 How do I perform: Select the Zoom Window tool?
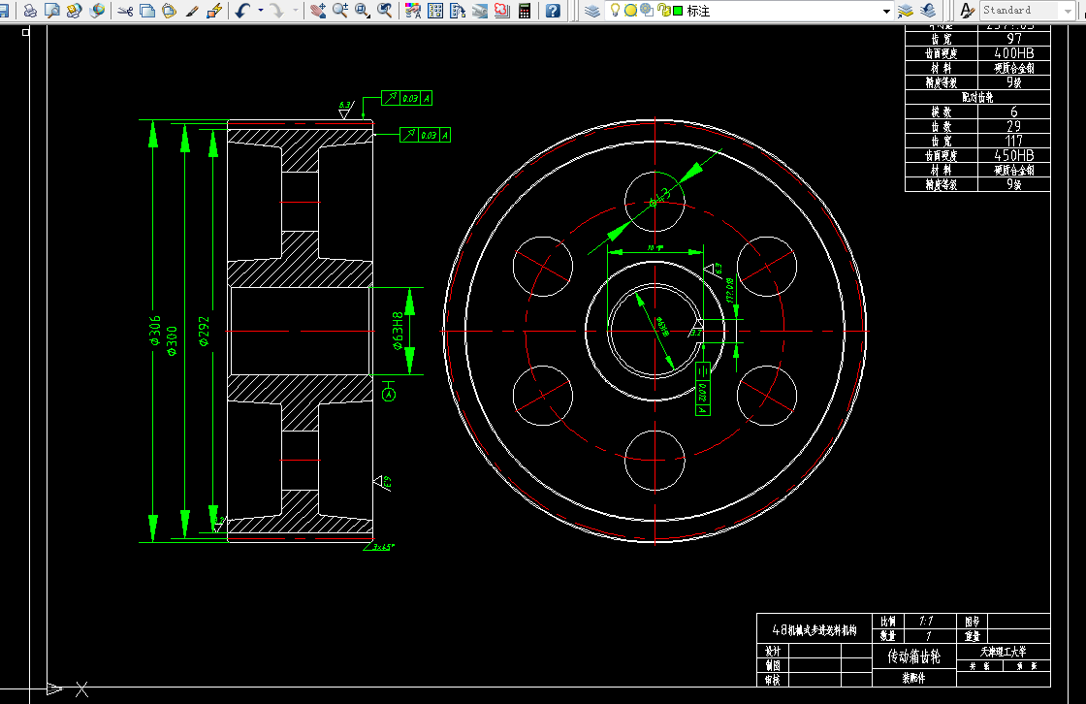click(x=363, y=11)
